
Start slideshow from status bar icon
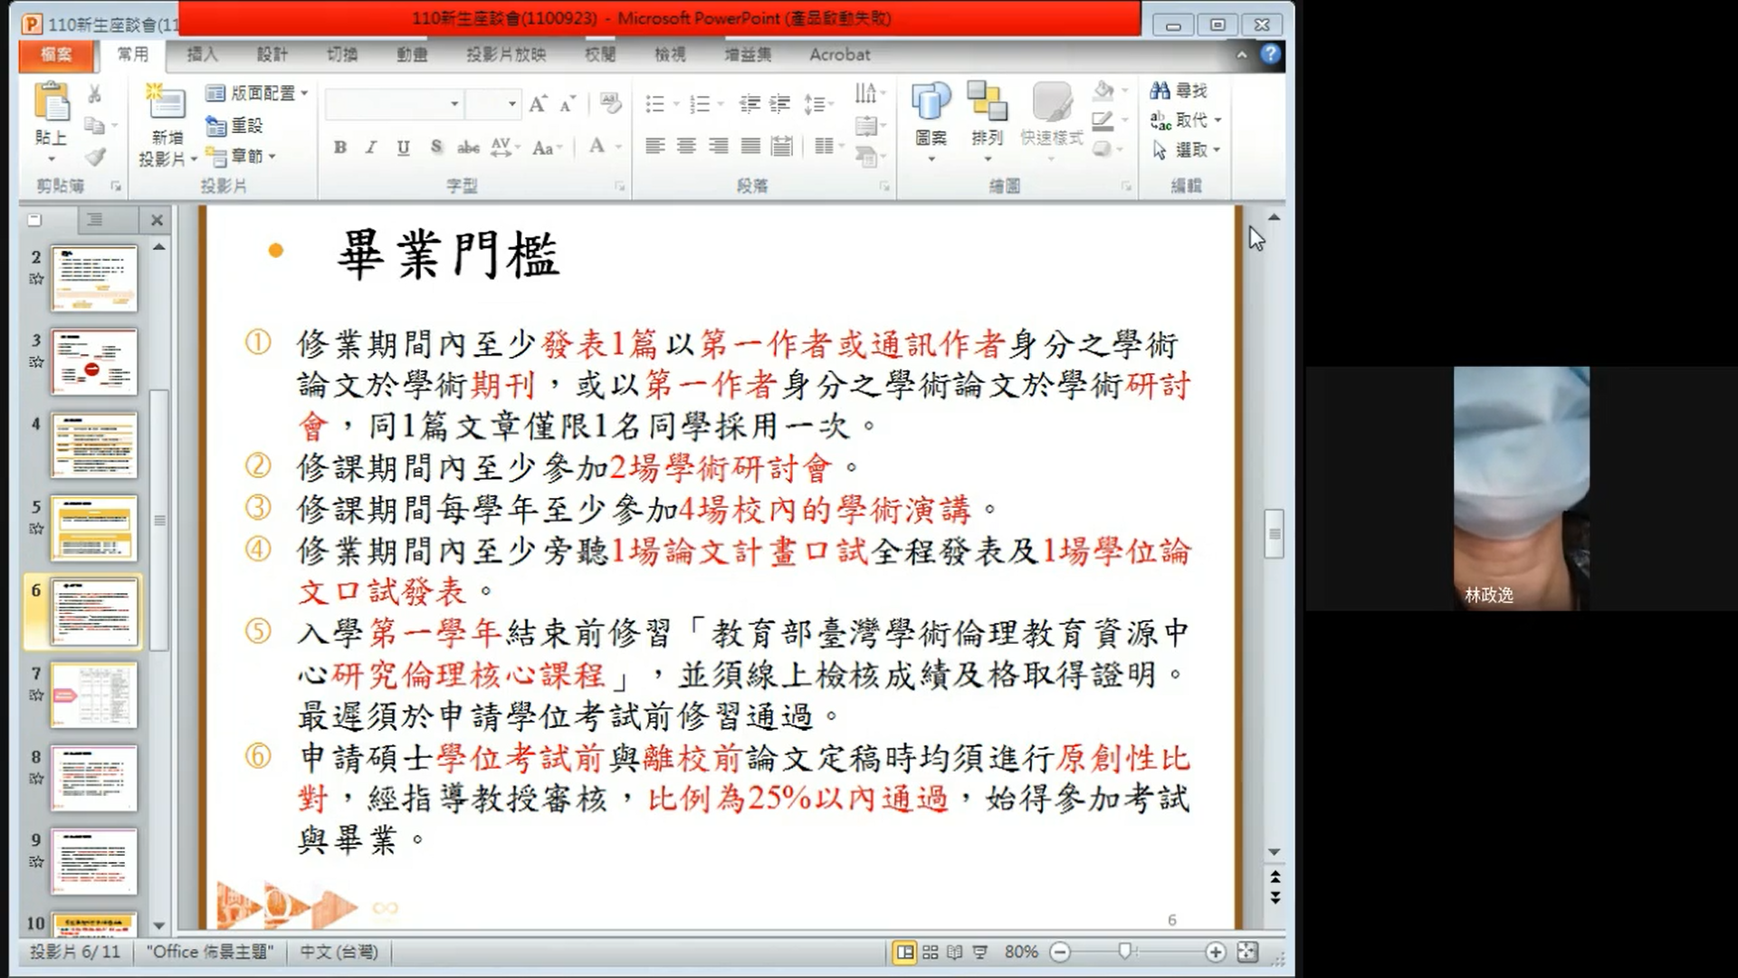point(979,952)
